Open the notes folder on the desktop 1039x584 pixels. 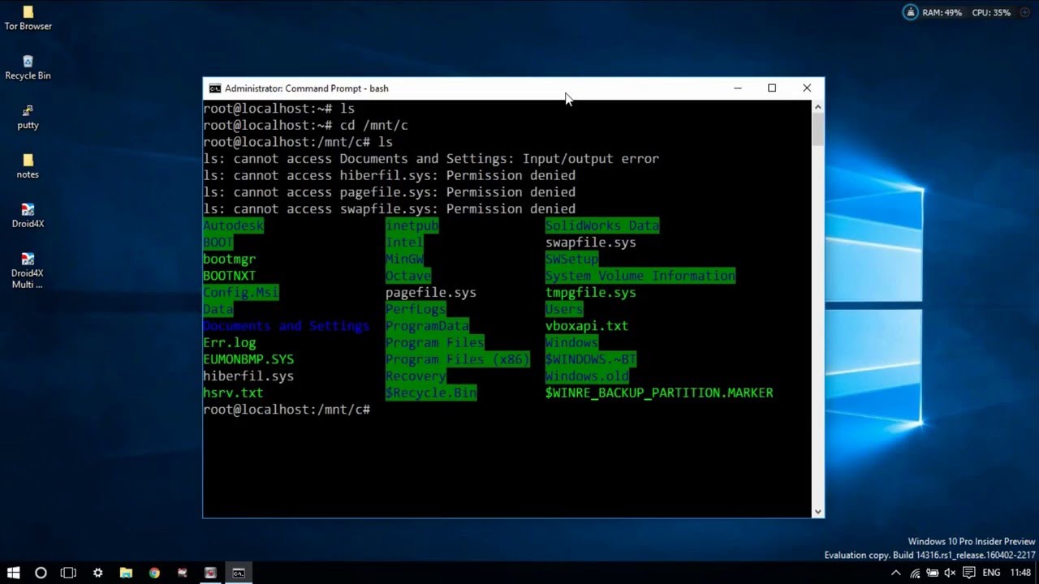[28, 160]
